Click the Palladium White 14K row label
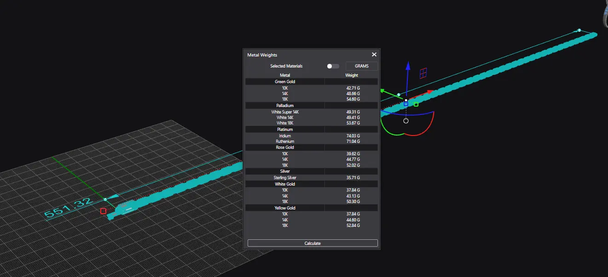This screenshot has height=277, width=608. (x=285, y=118)
